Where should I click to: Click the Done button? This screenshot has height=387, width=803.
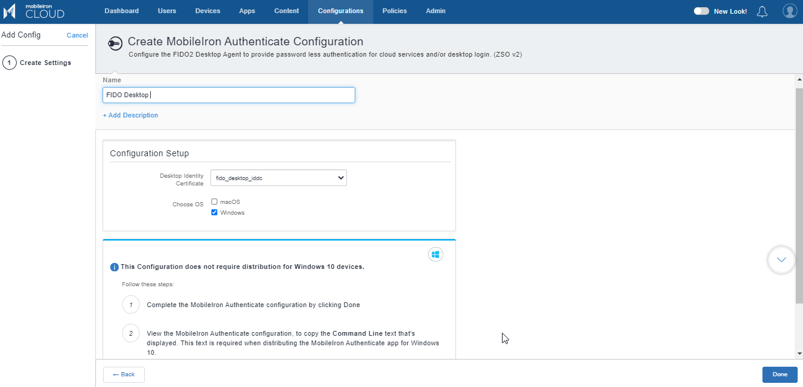780,374
